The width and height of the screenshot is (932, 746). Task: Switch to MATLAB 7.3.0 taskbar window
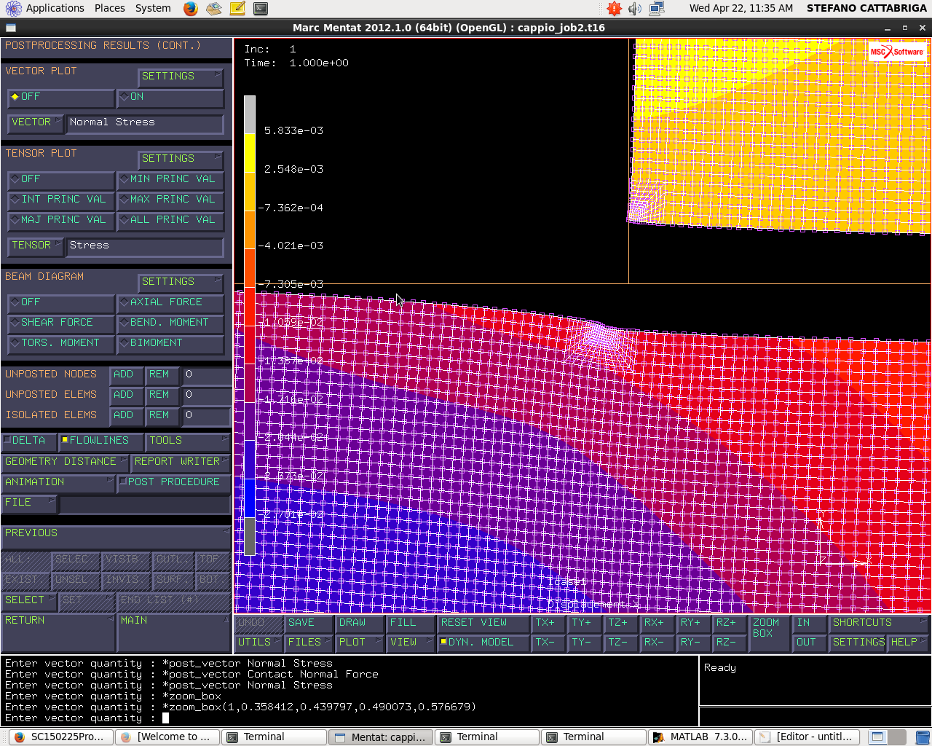[x=700, y=737]
